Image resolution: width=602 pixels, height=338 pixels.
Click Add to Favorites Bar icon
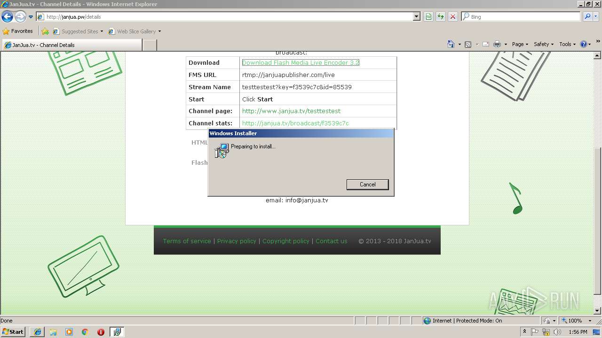tap(45, 31)
